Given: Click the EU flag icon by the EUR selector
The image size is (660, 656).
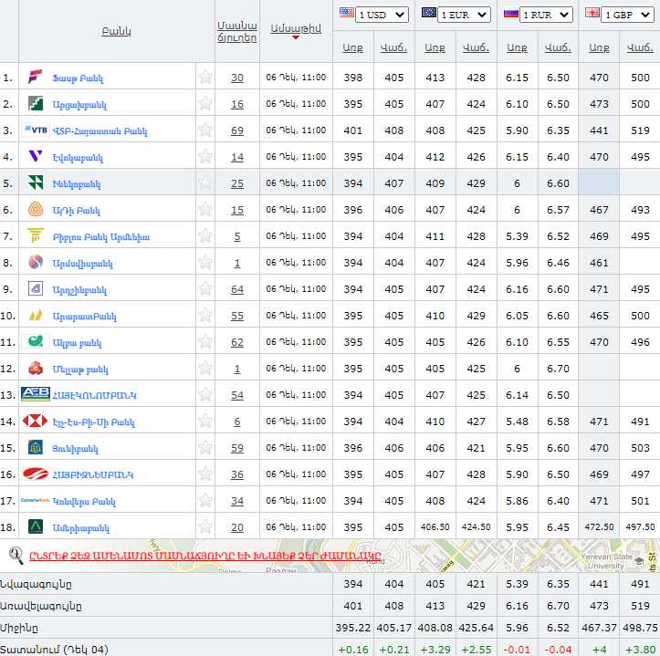Looking at the screenshot, I should [x=428, y=12].
